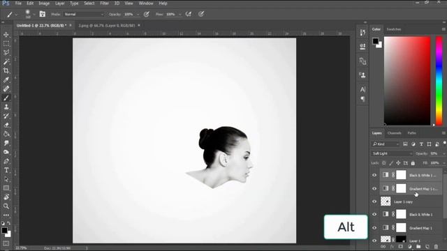Image resolution: width=447 pixels, height=251 pixels.
Task: Hide the Layer 1 layer
Action: pos(374,241)
